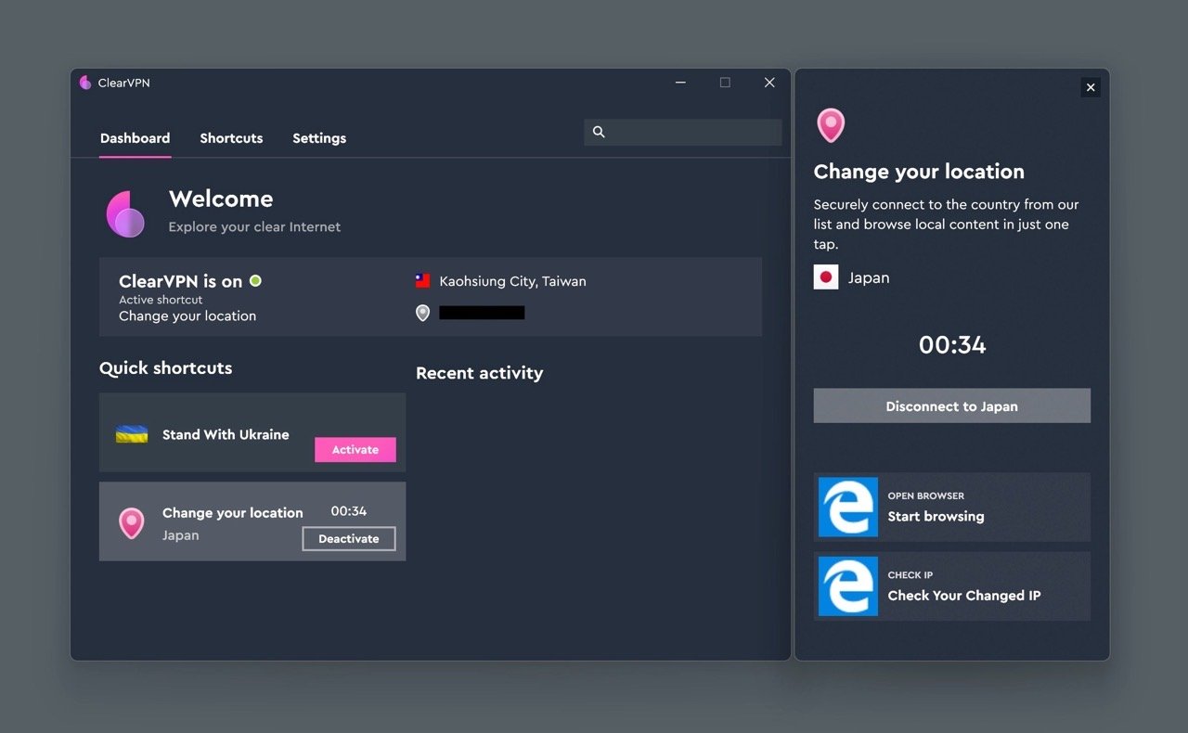
Task: Click the location pin beside hidden IP
Action: pyautogui.click(x=422, y=313)
